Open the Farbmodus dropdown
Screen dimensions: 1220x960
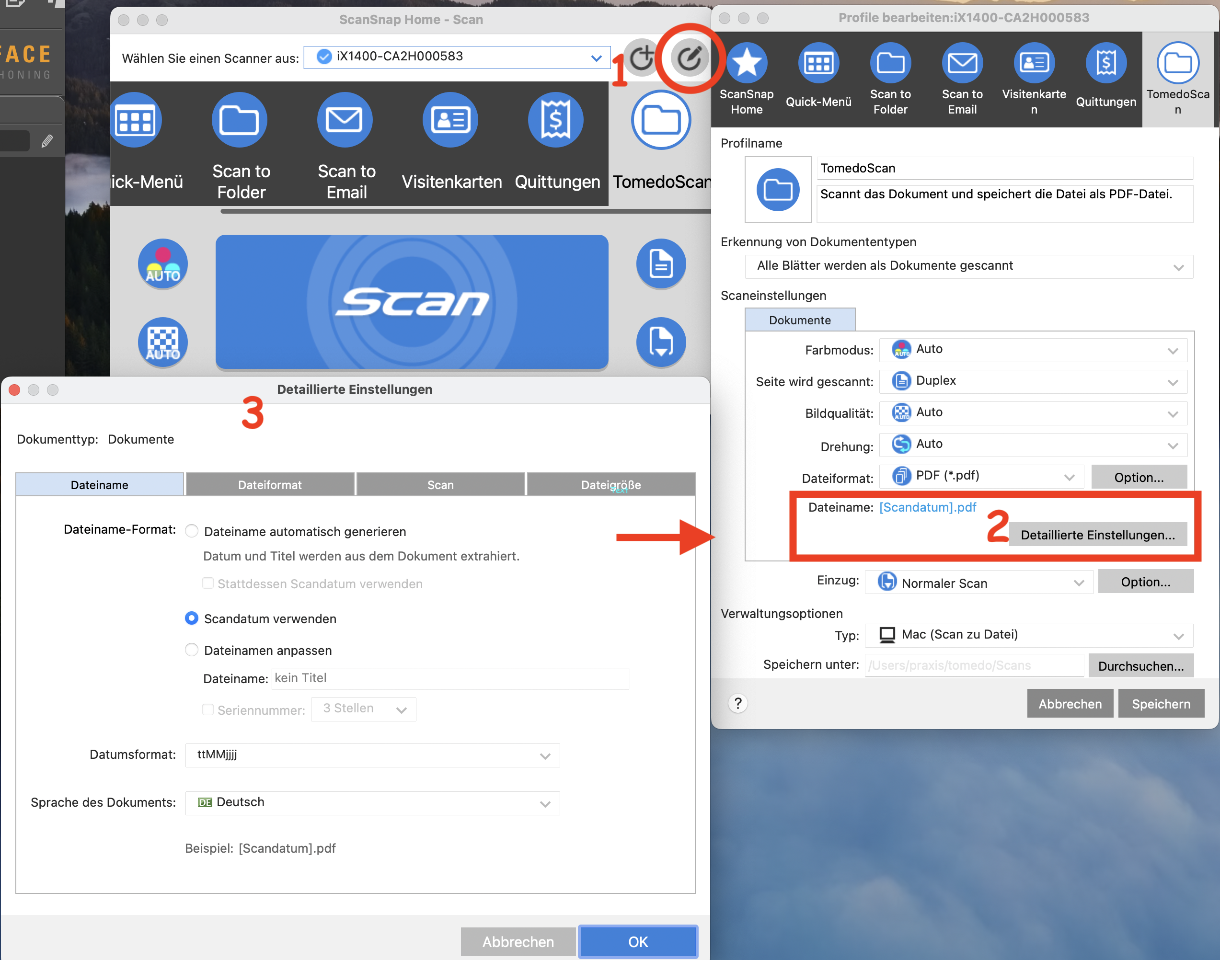pyautogui.click(x=1033, y=350)
